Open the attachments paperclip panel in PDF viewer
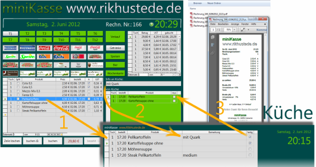The height and width of the screenshot is (167, 316). pos(213,53)
